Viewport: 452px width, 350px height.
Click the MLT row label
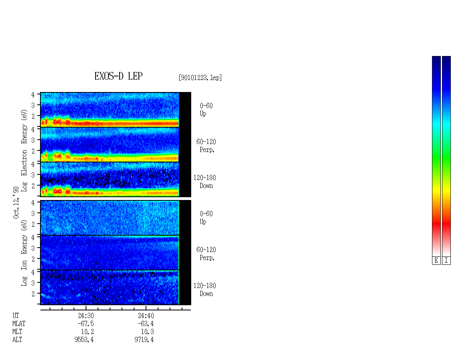click(17, 332)
